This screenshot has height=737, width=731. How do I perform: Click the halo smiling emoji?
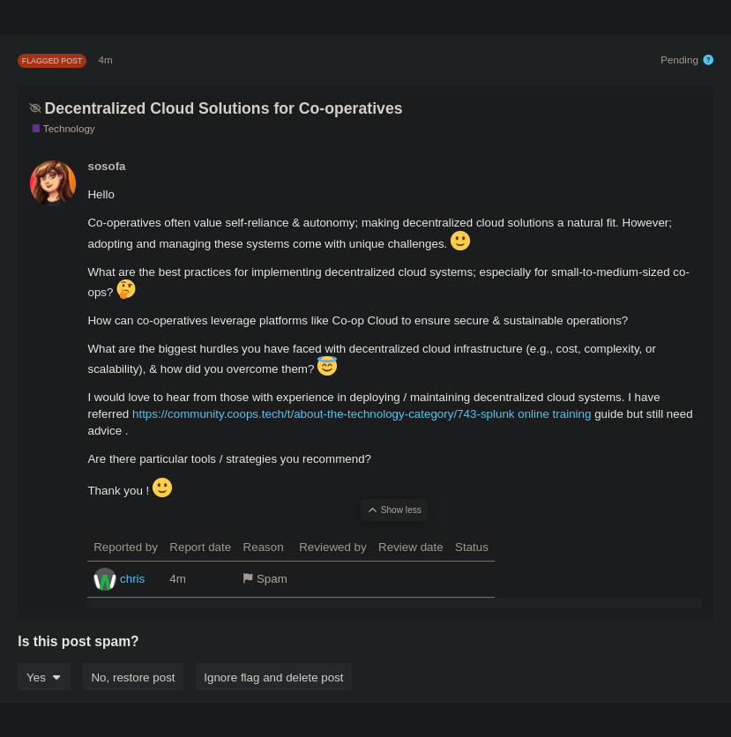click(x=327, y=366)
